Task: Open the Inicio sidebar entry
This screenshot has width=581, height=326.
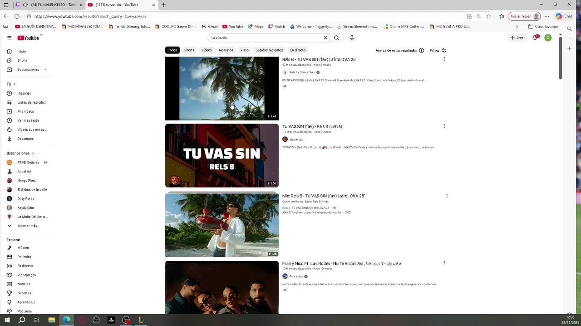Action: point(26,51)
